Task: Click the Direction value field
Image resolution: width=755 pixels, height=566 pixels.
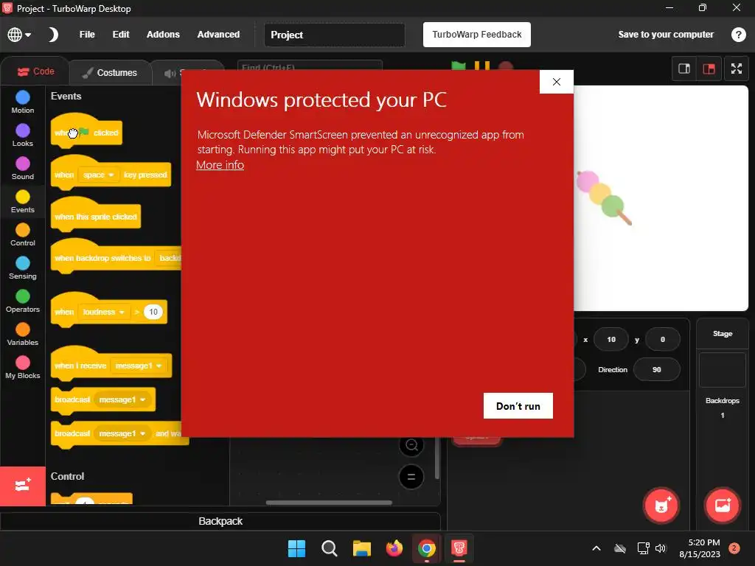Action: coord(657,370)
